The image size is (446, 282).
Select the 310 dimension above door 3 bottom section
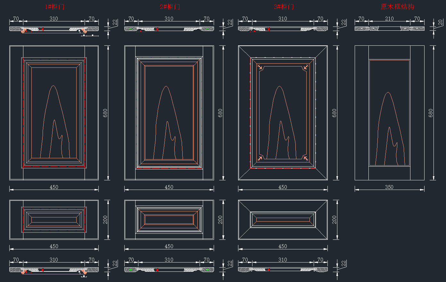pos(283,260)
